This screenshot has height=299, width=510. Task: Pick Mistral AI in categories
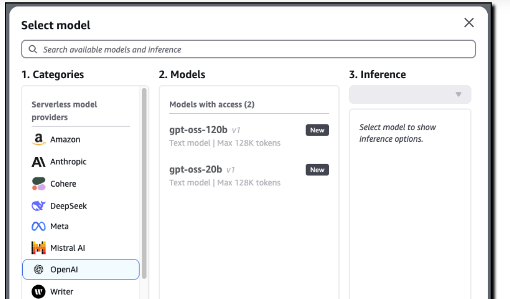pos(67,248)
